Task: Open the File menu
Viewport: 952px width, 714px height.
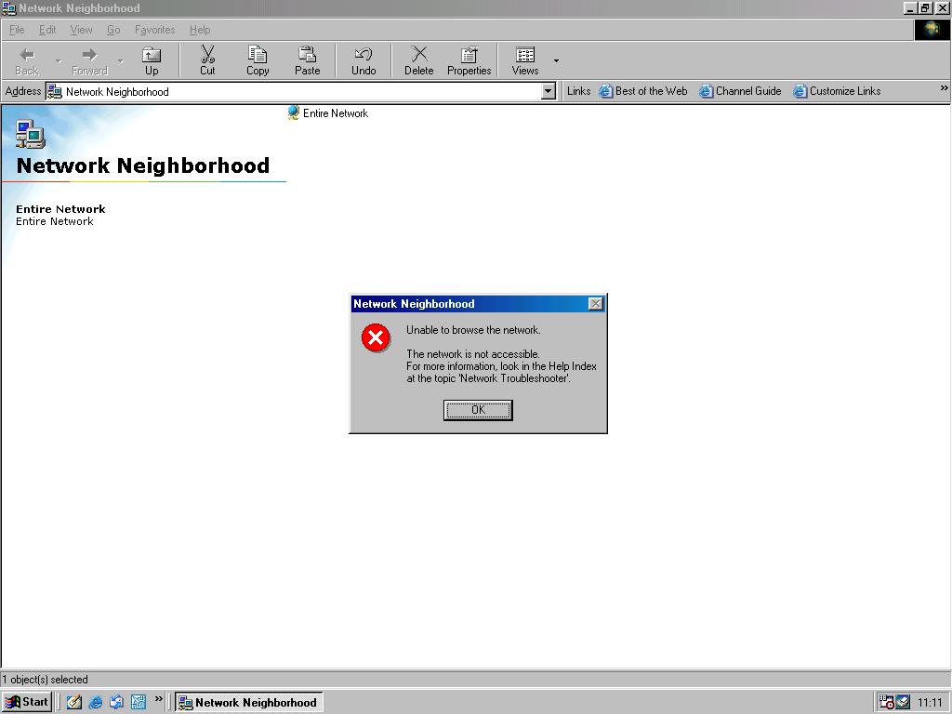Action: (x=16, y=30)
